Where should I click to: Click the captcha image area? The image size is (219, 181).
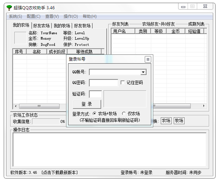click(125, 99)
